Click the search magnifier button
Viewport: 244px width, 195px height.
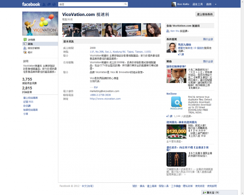tap(125, 4)
